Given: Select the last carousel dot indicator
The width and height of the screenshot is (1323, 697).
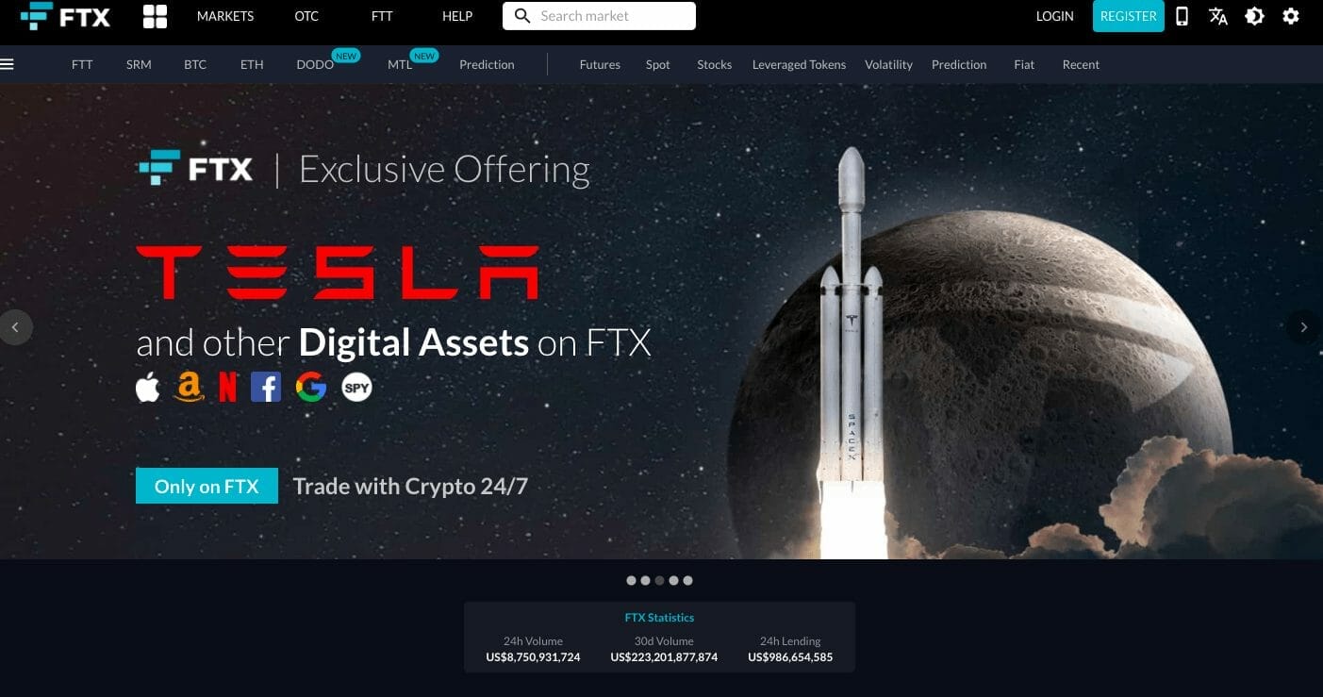Looking at the screenshot, I should (x=687, y=581).
